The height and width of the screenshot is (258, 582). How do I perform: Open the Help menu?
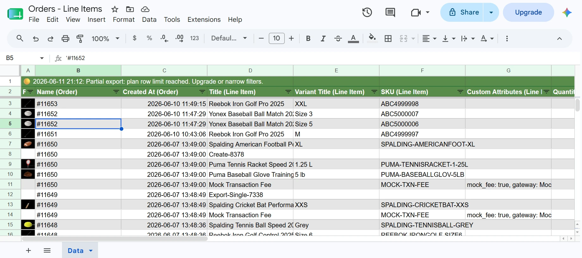click(235, 20)
